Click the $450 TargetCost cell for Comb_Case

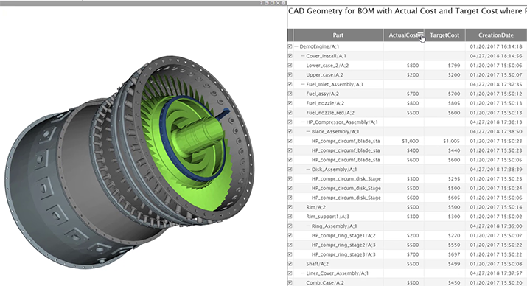[454, 282]
